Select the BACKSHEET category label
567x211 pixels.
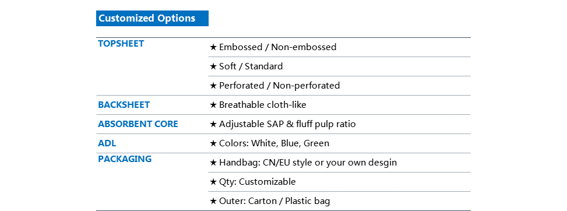124,105
